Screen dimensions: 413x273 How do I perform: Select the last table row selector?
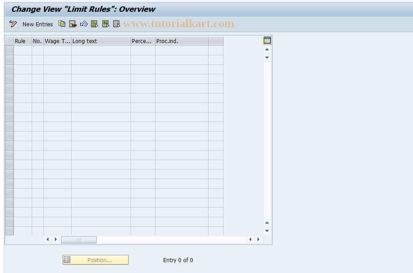10,231
